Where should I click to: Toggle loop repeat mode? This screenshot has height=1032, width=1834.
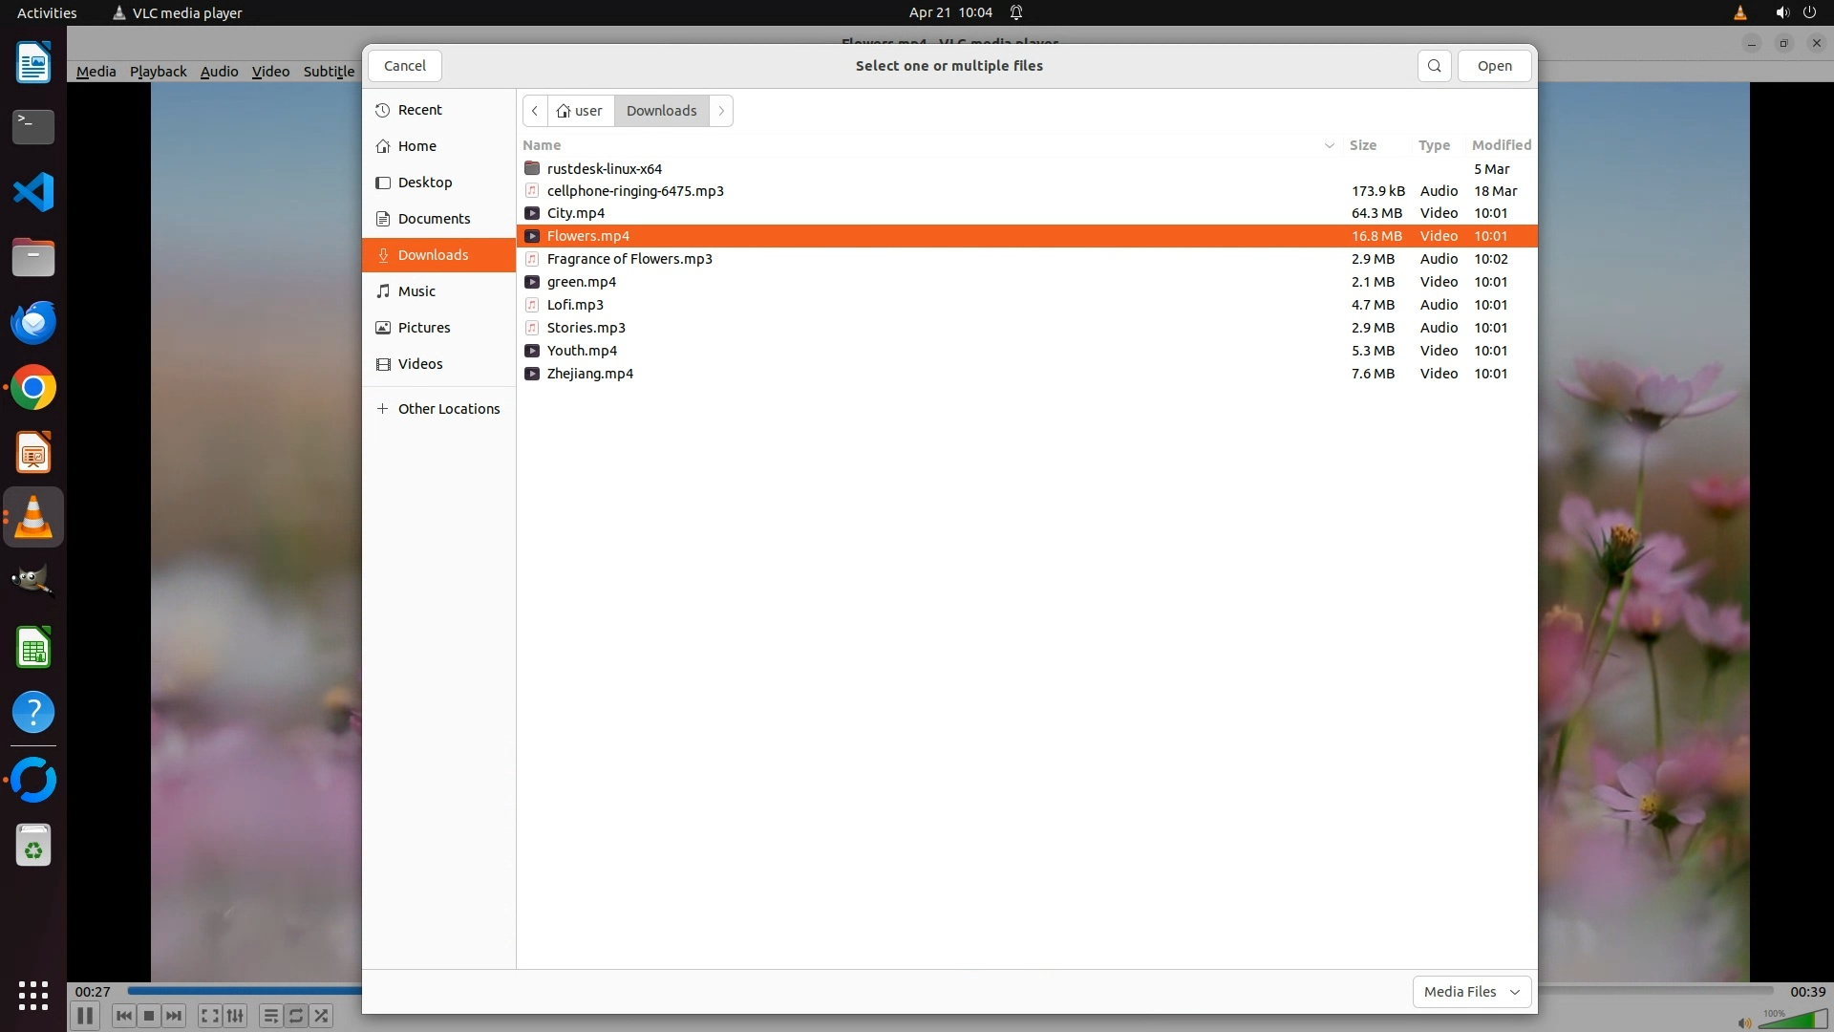tap(296, 1016)
